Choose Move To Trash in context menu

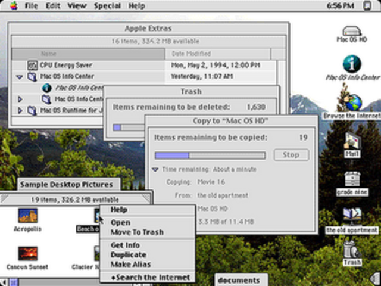[148, 232]
